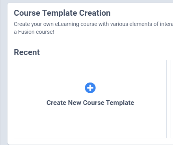Click empty space above the plus icon in the card
The width and height of the screenshot is (173, 145).
(x=90, y=71)
